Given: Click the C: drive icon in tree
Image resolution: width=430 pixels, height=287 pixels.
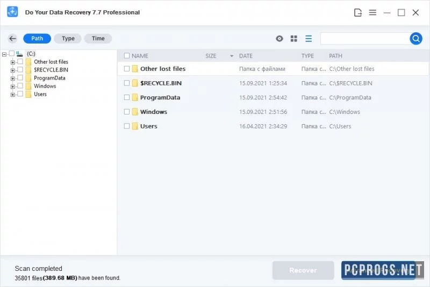Looking at the screenshot, I should [19, 54].
